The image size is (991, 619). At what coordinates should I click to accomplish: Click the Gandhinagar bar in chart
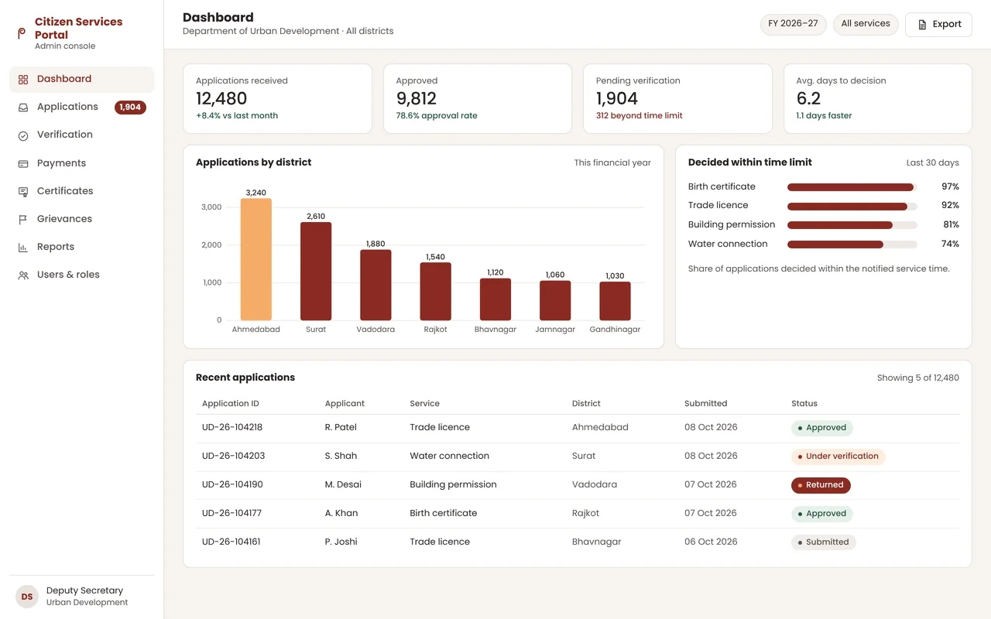point(615,301)
